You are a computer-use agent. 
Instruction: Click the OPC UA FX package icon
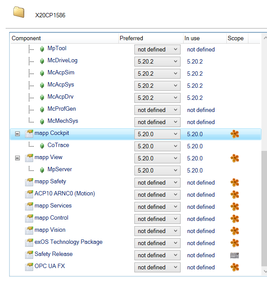pos(29,267)
